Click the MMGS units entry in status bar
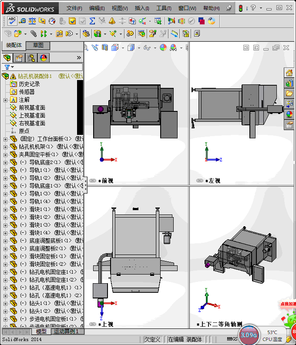Screen dimensions: 296x345 click(x=232, y=339)
